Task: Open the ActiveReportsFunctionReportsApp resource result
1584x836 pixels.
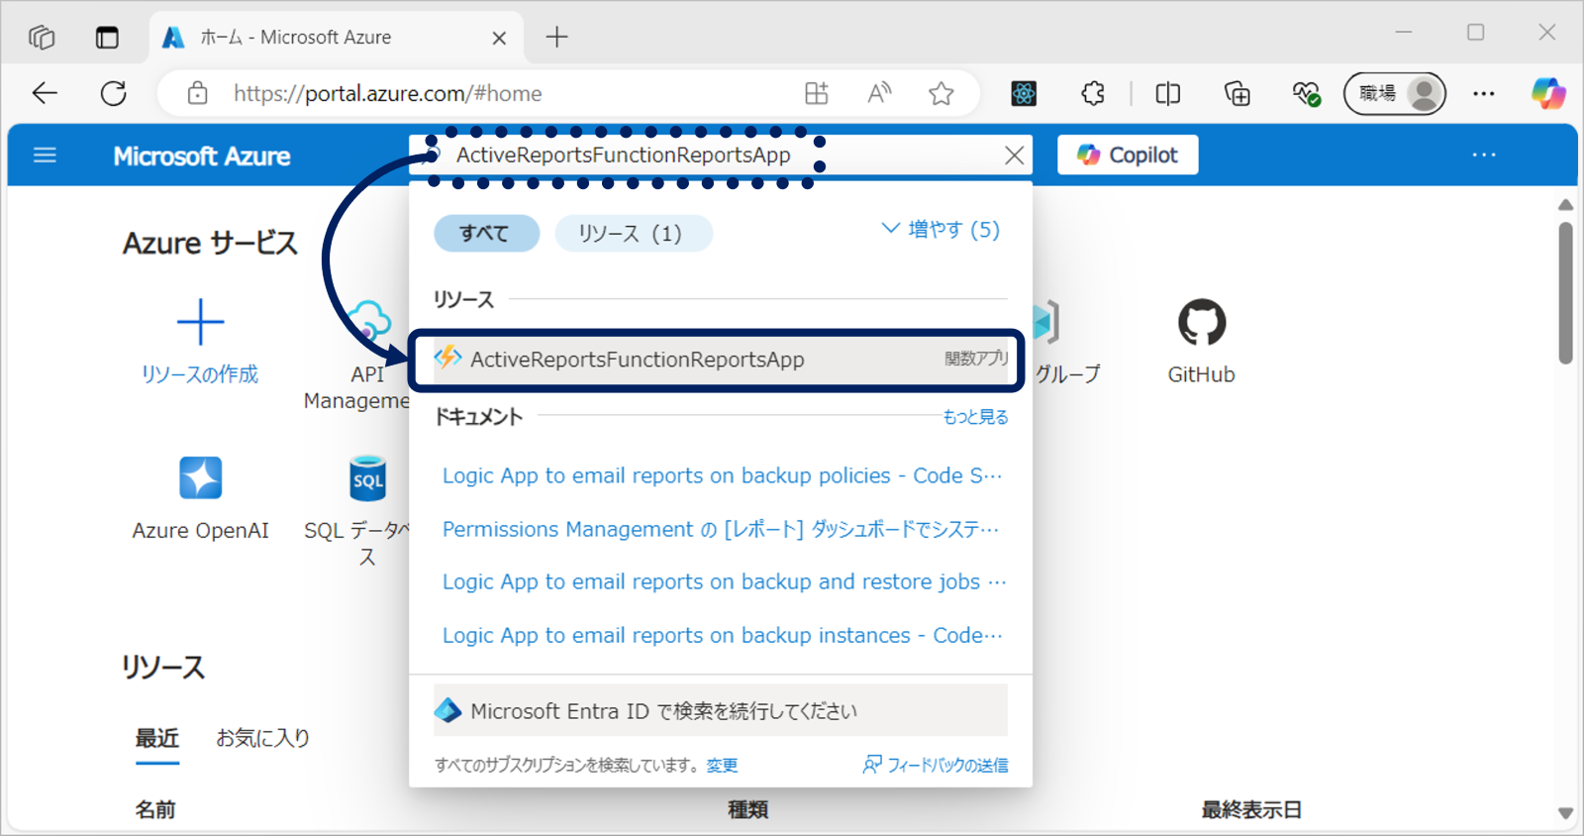Action: click(721, 360)
